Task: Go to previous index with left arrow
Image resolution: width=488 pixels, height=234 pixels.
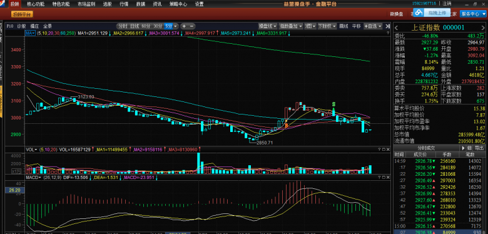Action: (397, 28)
